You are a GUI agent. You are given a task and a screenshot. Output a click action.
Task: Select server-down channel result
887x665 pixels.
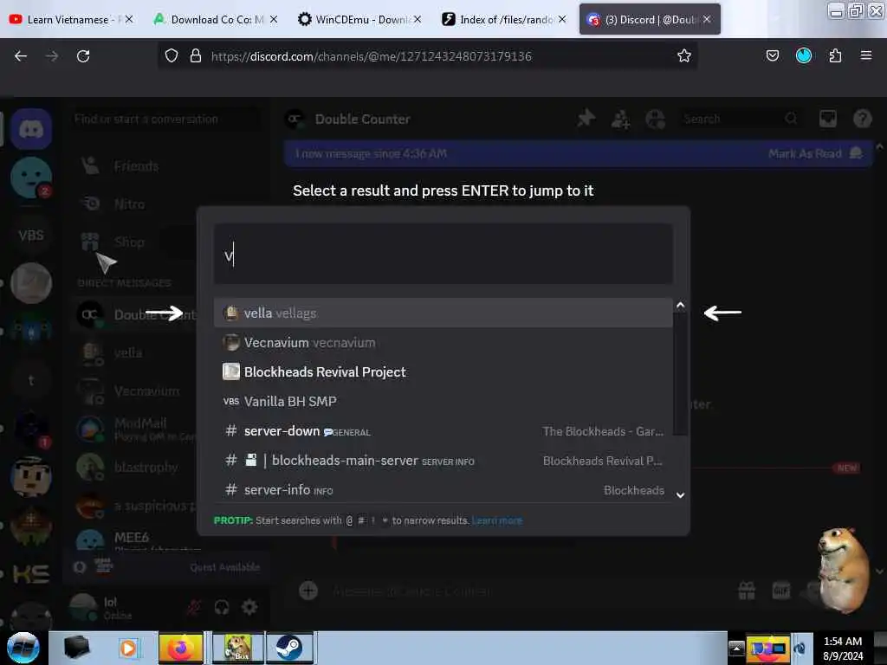pos(443,431)
